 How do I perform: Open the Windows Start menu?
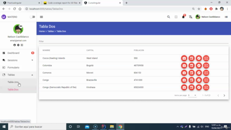click(4, 127)
